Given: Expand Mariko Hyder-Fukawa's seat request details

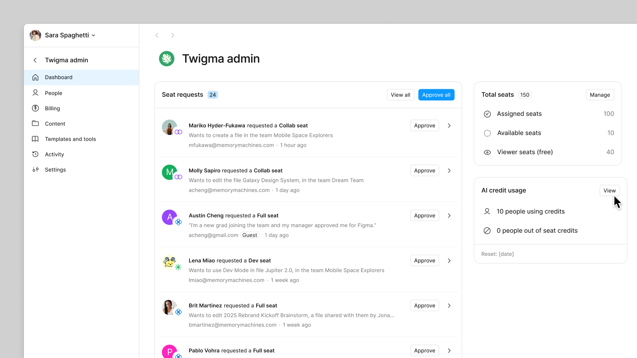Looking at the screenshot, I should pyautogui.click(x=449, y=126).
